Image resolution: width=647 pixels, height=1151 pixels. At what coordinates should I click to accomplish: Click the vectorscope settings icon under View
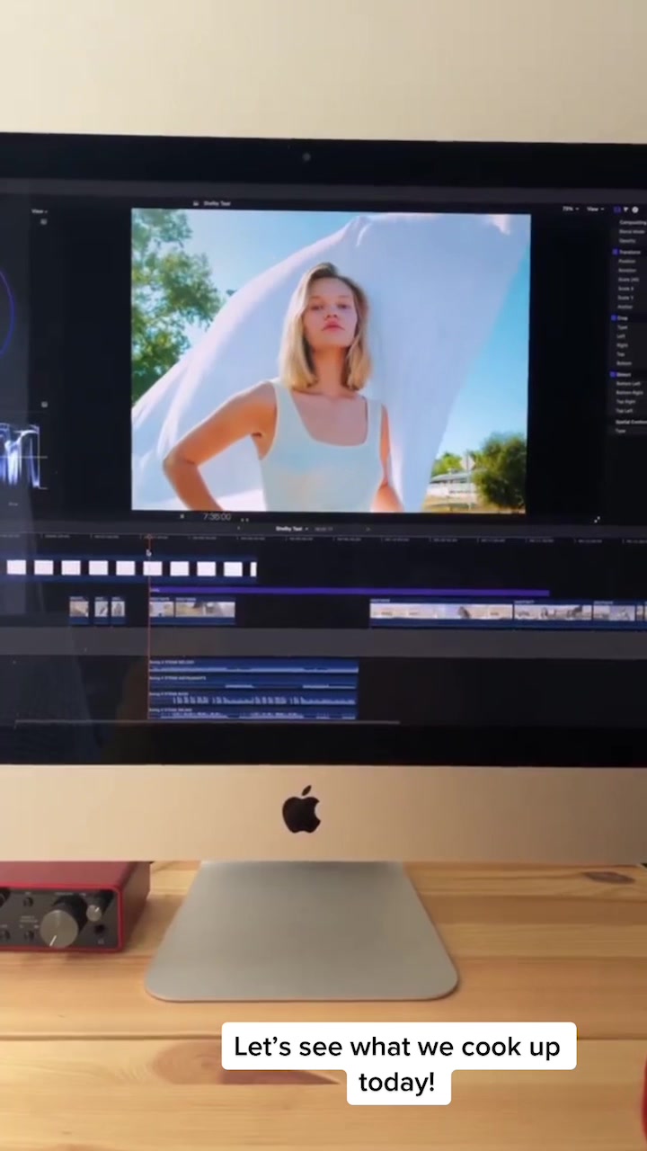tap(43, 221)
